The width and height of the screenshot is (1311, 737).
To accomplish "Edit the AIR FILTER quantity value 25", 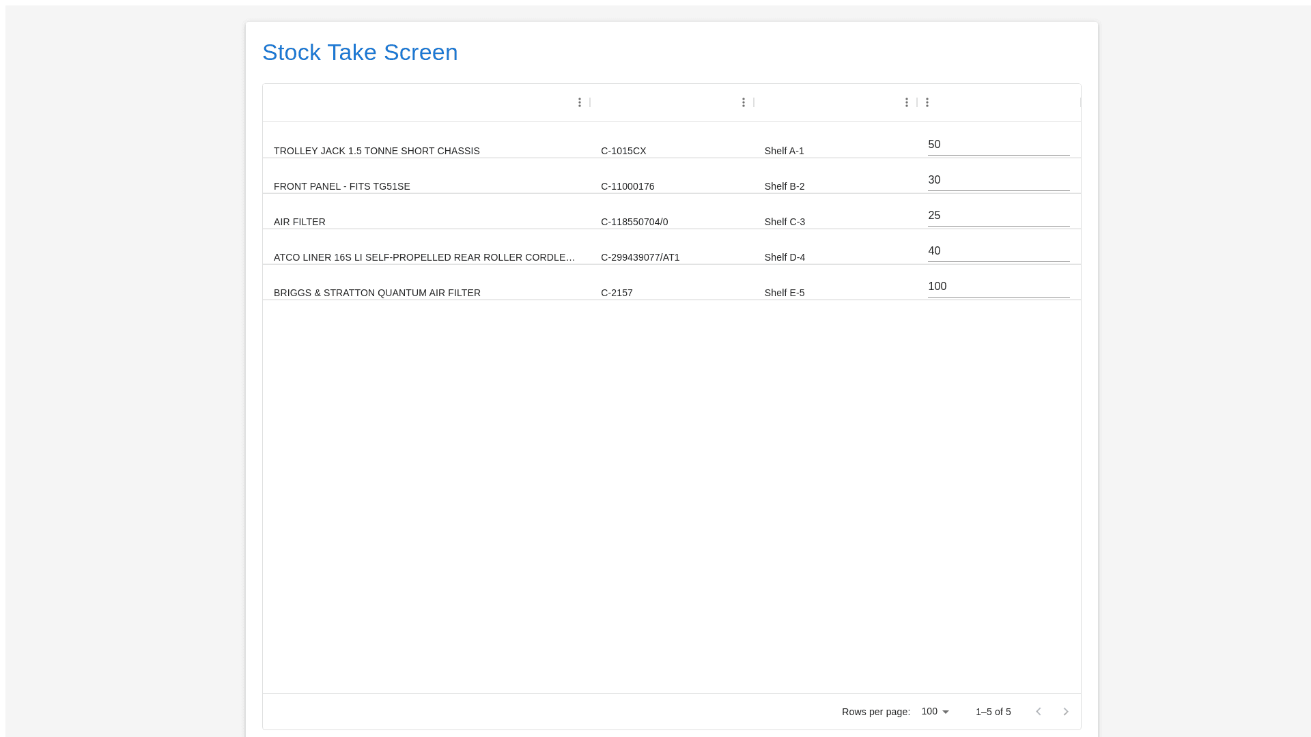I will 998,215.
